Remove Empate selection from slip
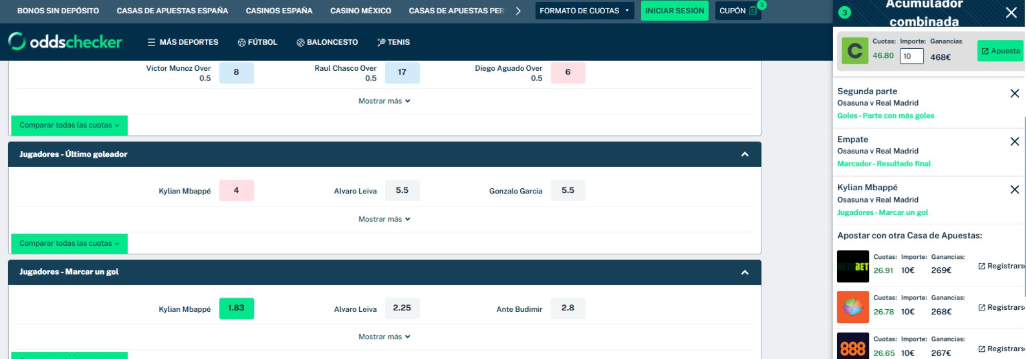This screenshot has width=1026, height=359. pyautogui.click(x=1014, y=142)
